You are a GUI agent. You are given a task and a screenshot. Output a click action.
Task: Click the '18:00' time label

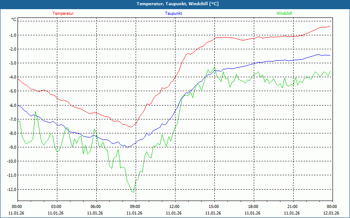click(x=254, y=207)
